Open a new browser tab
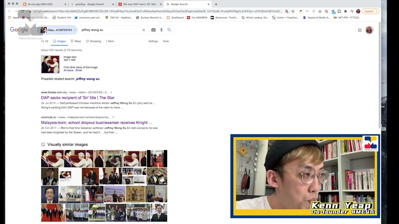Image resolution: width=399 pixels, height=224 pixels. click(216, 4)
